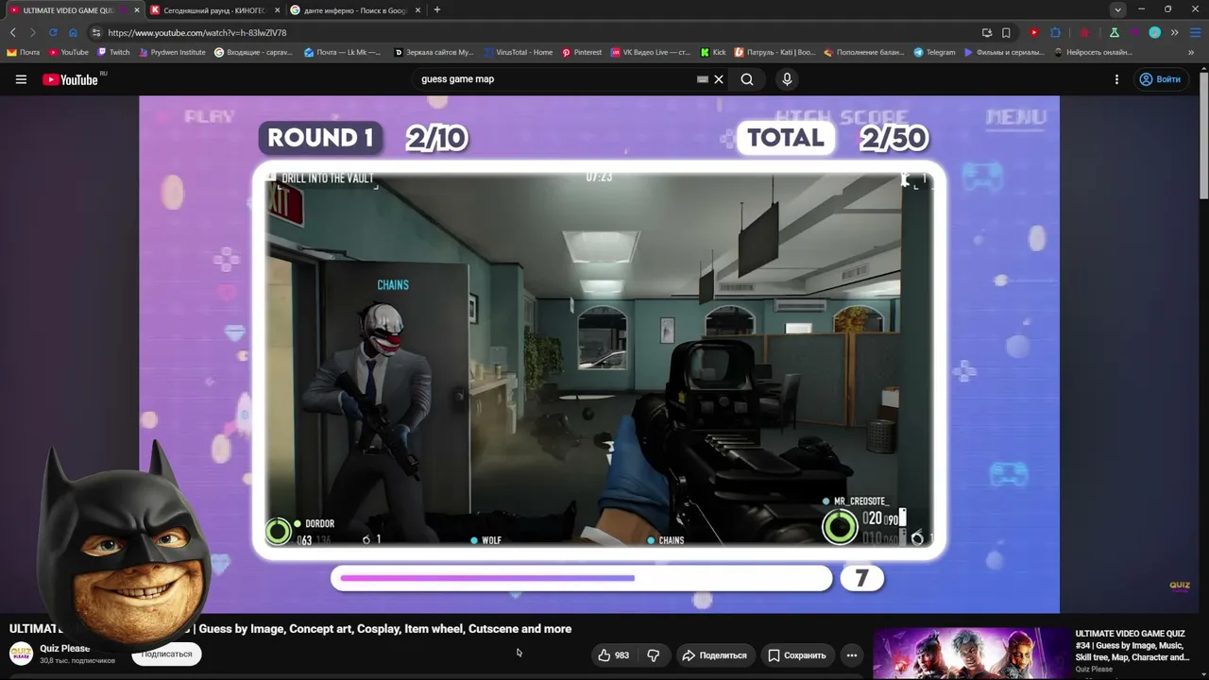Open the Twitch bookmark
Screen dimensions: 1209x680
tap(113, 53)
